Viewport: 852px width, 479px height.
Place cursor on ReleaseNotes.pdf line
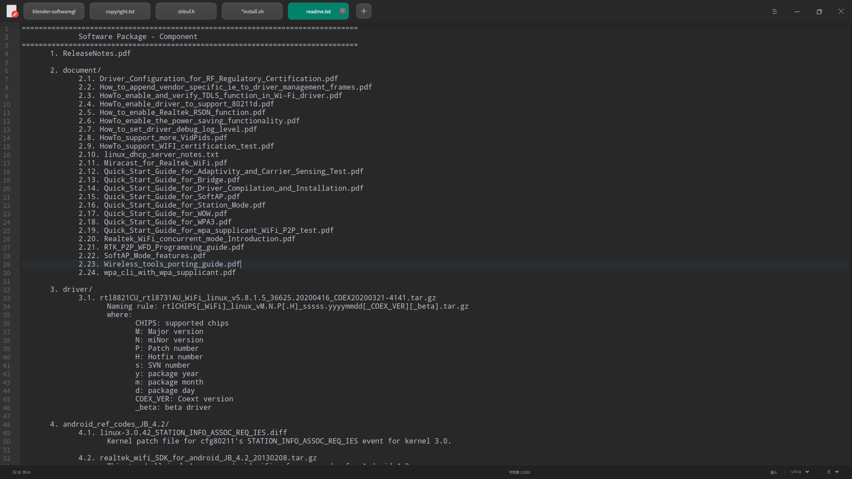coord(97,54)
